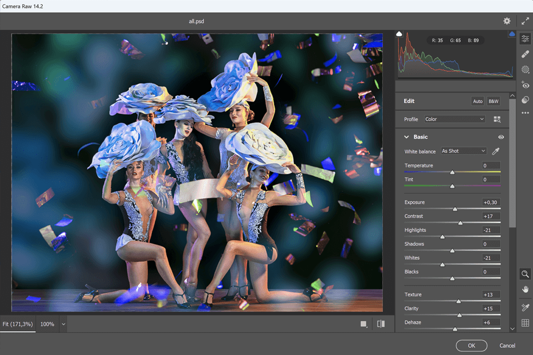This screenshot has width=533, height=355.
Task: Toggle shadow clipping warning in histogram
Action: click(x=399, y=34)
